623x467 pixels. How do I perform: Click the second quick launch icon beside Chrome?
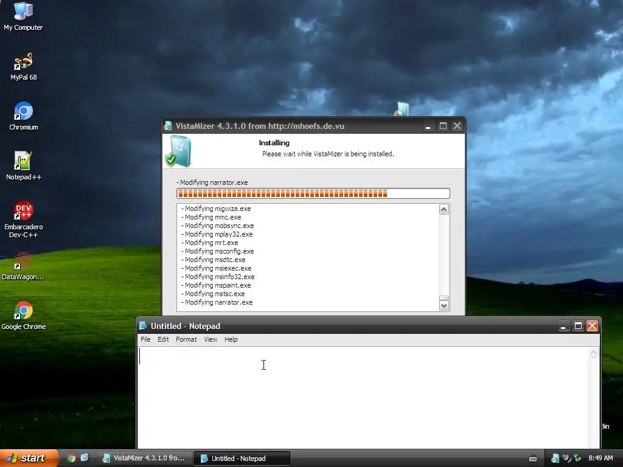(x=85, y=458)
